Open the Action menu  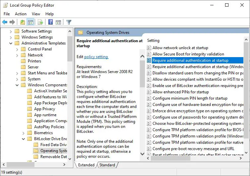click(x=21, y=14)
